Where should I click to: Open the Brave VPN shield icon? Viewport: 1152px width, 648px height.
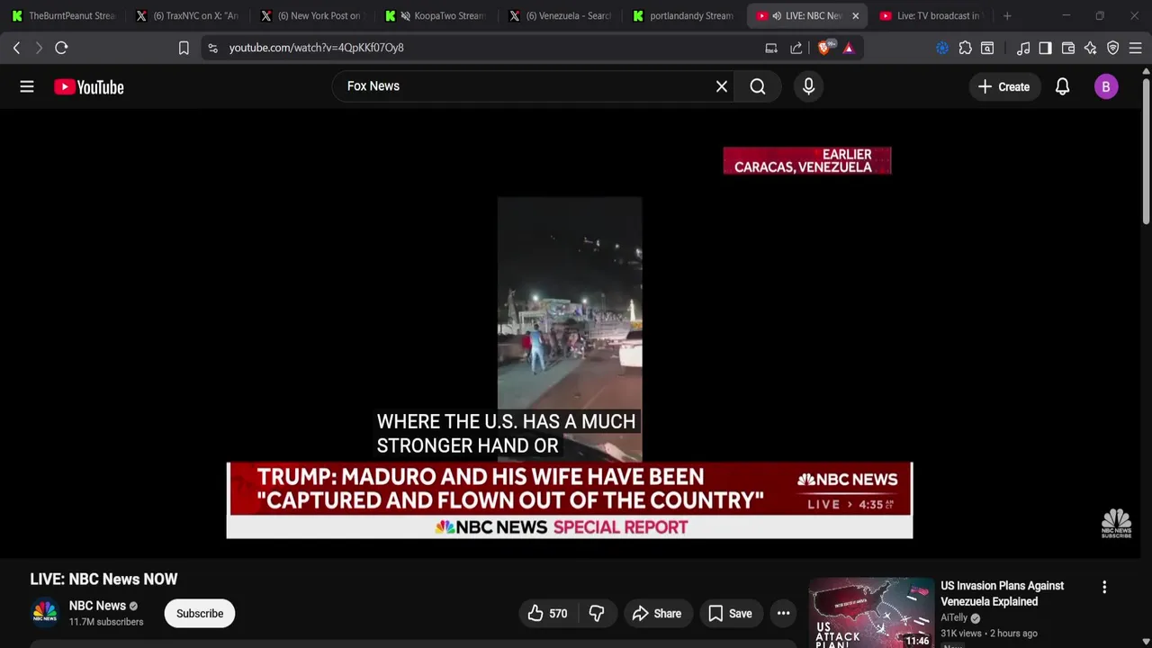1113,48
